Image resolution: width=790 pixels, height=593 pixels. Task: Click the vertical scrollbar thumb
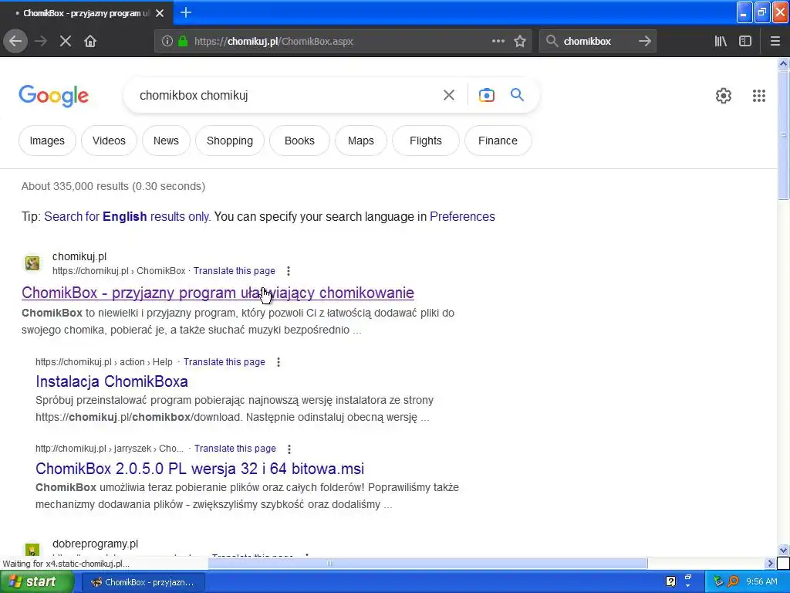[783, 135]
